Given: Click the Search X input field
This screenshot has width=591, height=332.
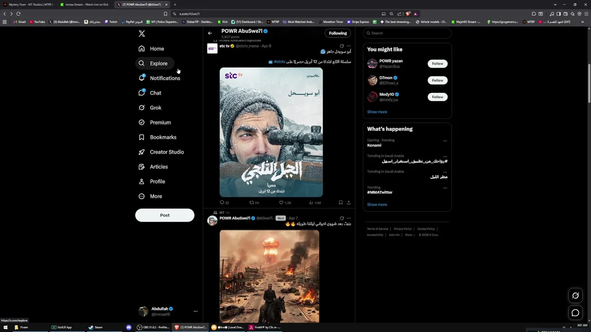Looking at the screenshot, I should coord(407,33).
